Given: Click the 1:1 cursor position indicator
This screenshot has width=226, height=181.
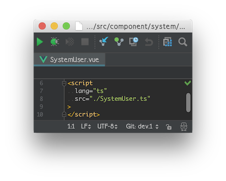Looking at the screenshot, I should click(71, 126).
